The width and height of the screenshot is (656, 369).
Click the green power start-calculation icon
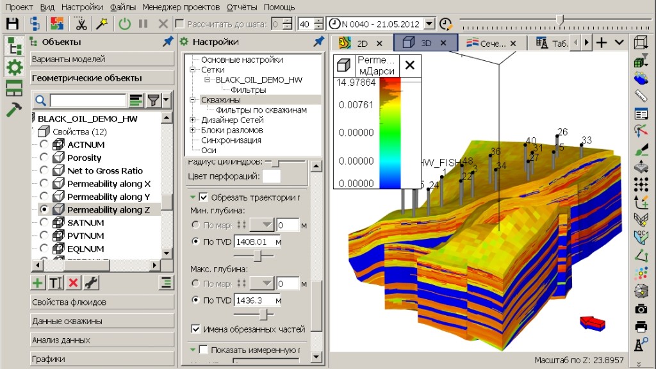(124, 24)
